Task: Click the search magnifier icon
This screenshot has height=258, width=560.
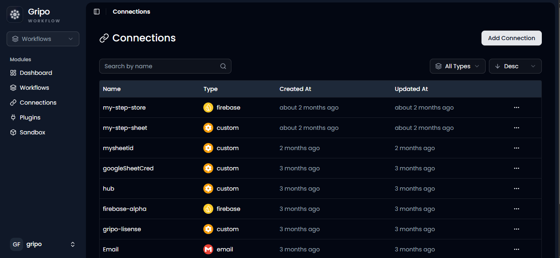Action: tap(223, 66)
